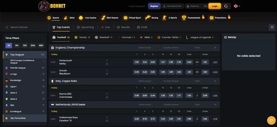This screenshot has width=277, height=127.
Task: Open the Slots section
Action: pos(69,18)
